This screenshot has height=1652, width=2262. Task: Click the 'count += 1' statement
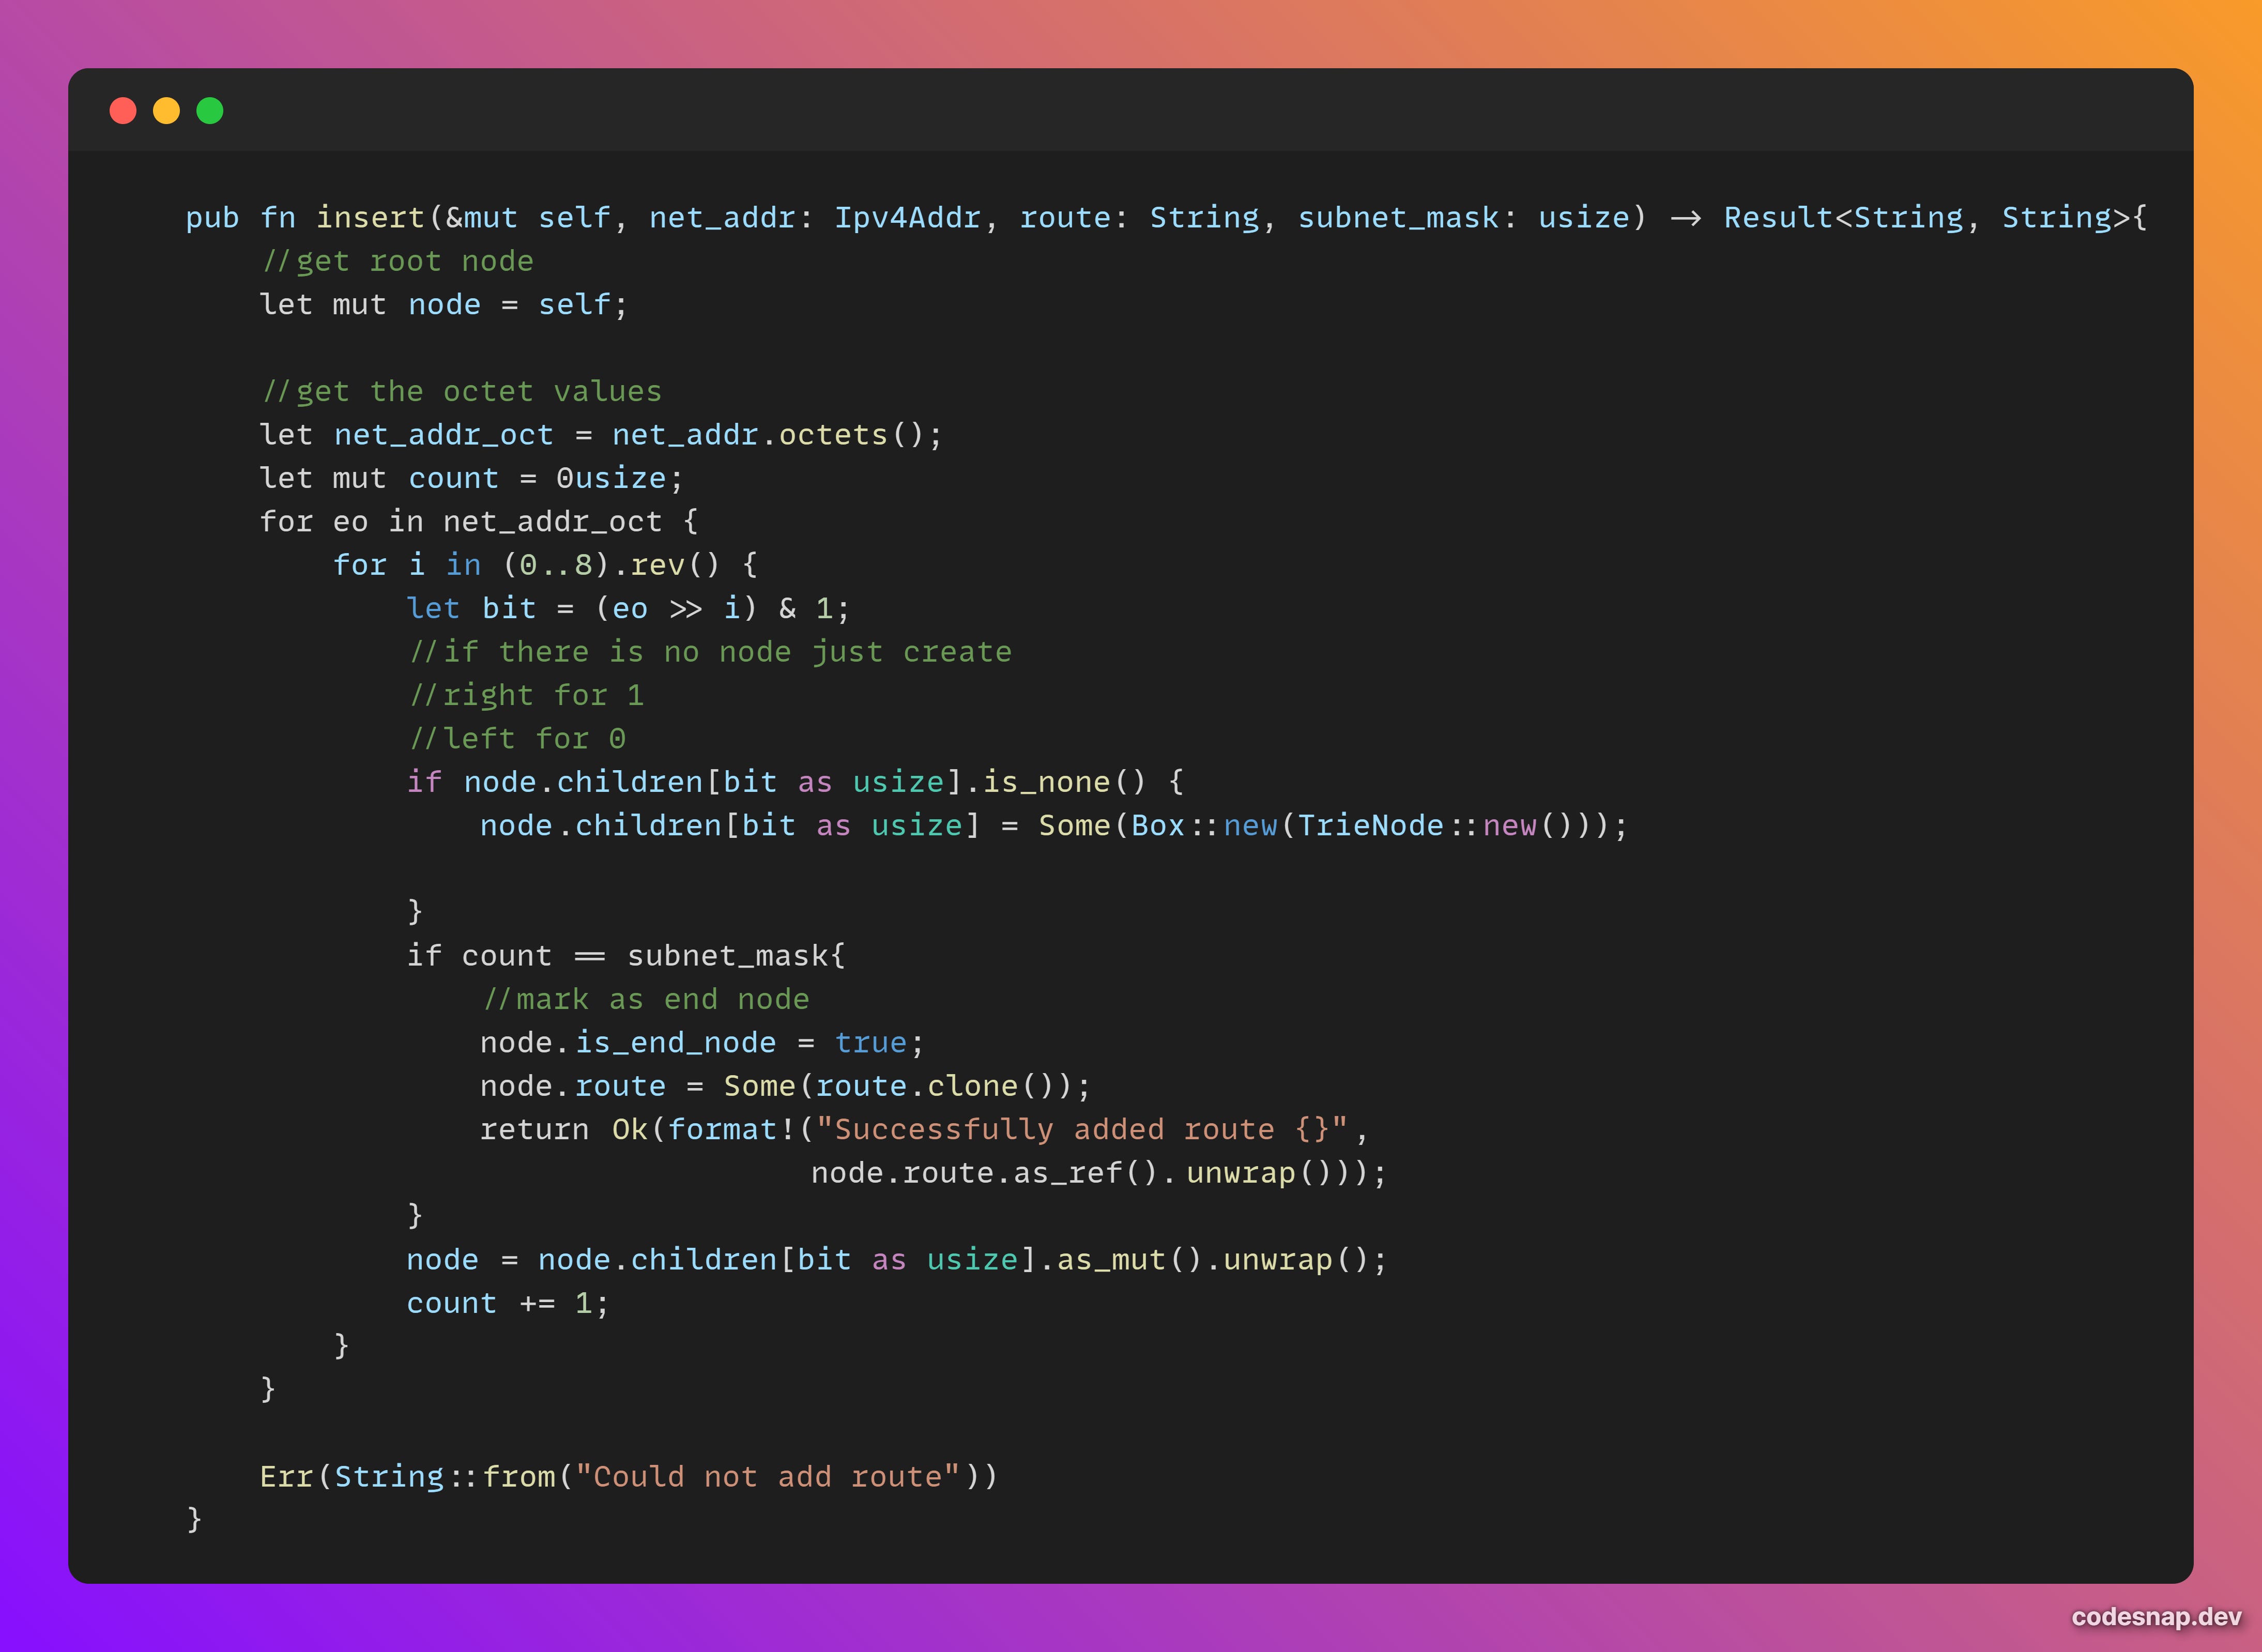pos(507,1303)
